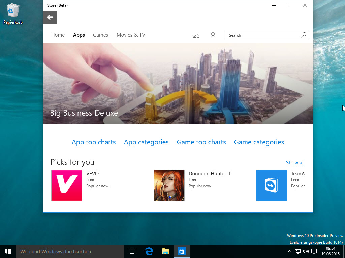This screenshot has height=258, width=345.
Task: Close the Store (Beta) window
Action: point(305,5)
